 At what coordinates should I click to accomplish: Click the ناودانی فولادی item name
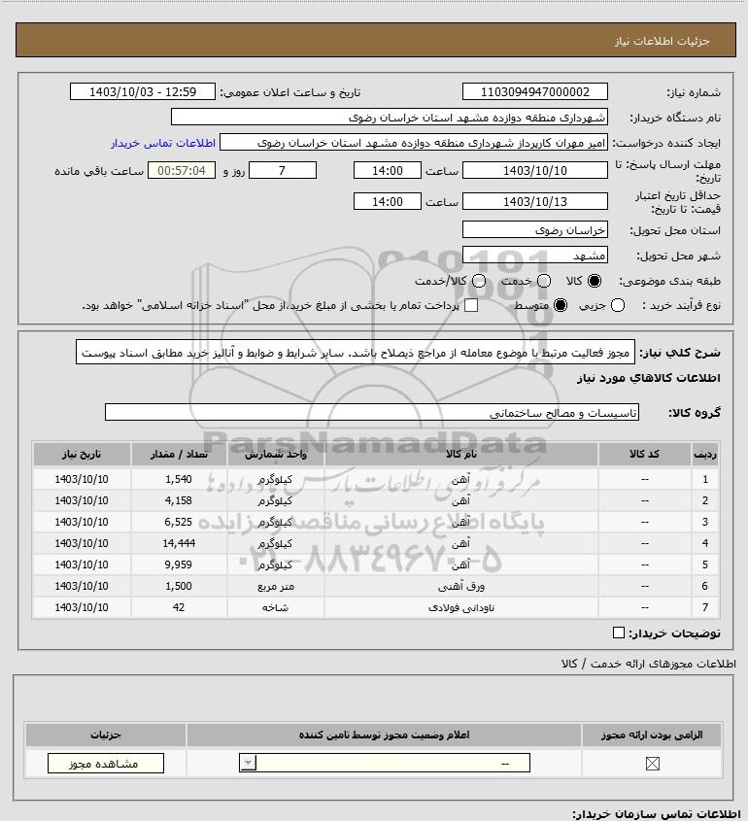[461, 607]
